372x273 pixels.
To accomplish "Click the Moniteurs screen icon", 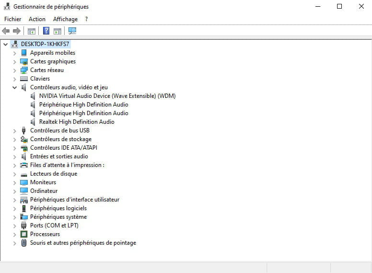I will [24, 182].
